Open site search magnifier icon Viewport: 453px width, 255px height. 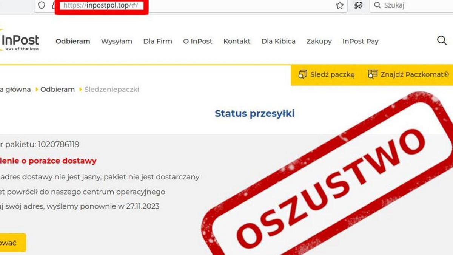(442, 40)
